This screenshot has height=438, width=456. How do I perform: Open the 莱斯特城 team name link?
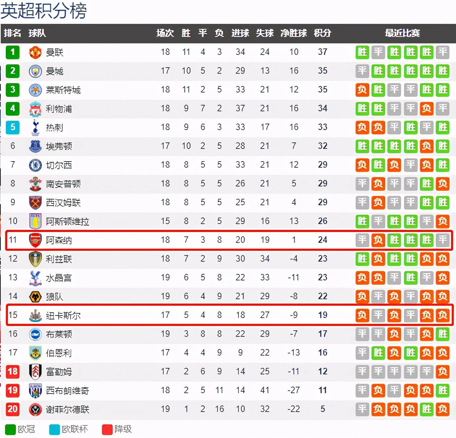[63, 90]
